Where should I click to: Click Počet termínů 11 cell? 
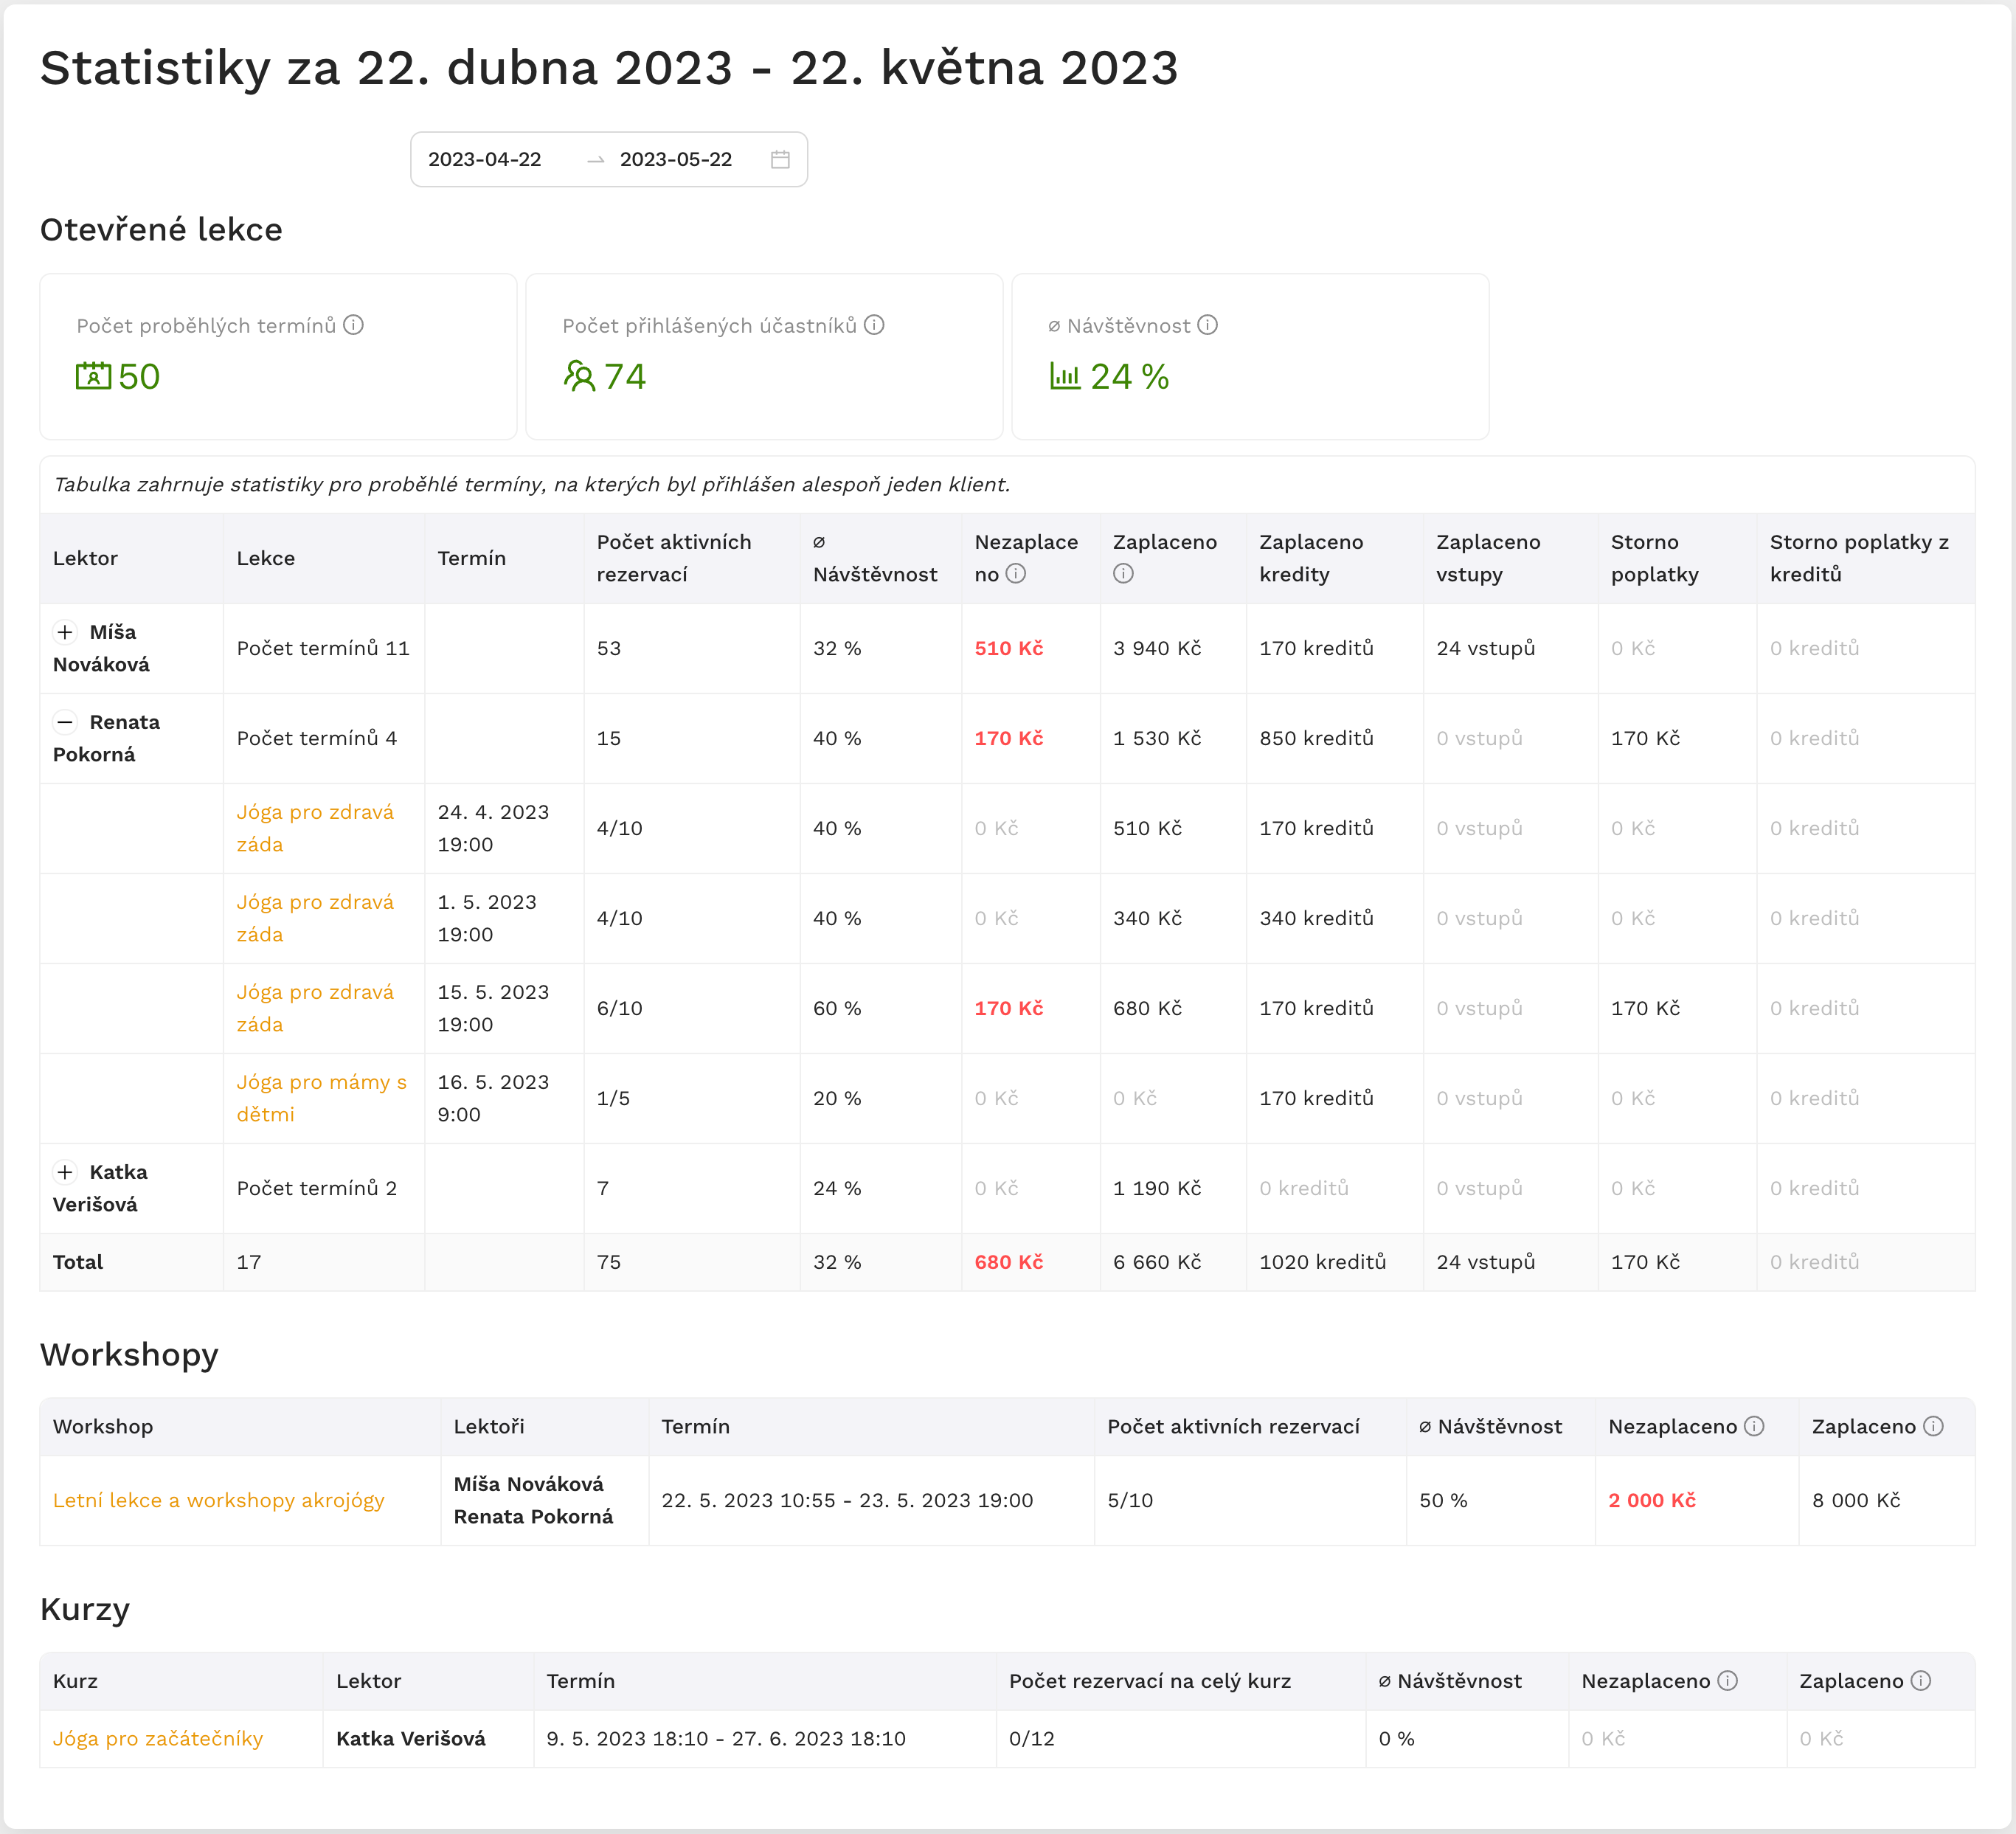point(323,648)
